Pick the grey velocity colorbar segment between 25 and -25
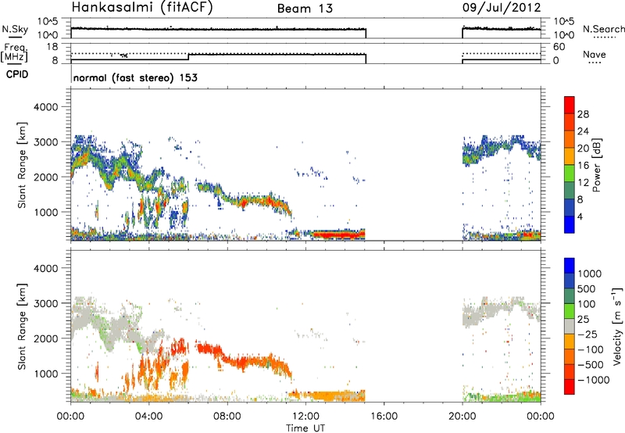This screenshot has width=625, height=433. pos(570,327)
